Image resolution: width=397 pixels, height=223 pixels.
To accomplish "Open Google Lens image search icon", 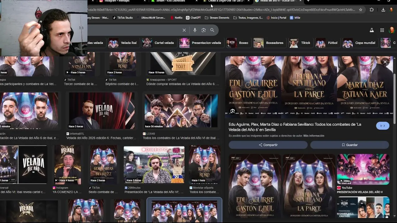I will pos(203,30).
